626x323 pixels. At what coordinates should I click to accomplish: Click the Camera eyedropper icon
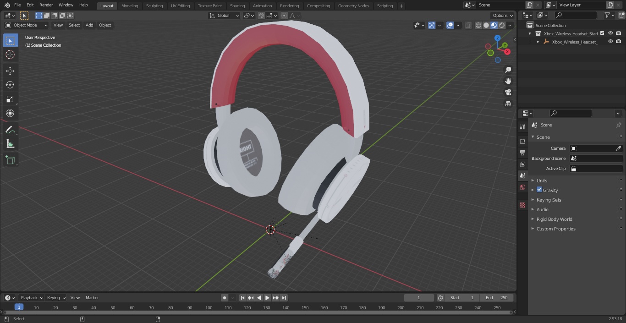(x=618, y=148)
